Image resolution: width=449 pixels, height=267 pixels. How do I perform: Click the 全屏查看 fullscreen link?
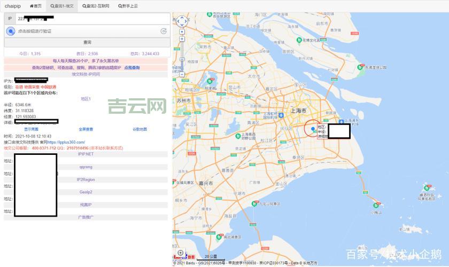tap(86, 129)
